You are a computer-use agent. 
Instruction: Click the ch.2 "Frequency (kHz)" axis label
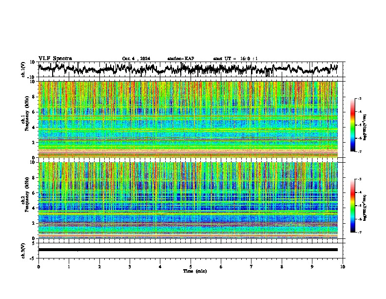coord(27,194)
